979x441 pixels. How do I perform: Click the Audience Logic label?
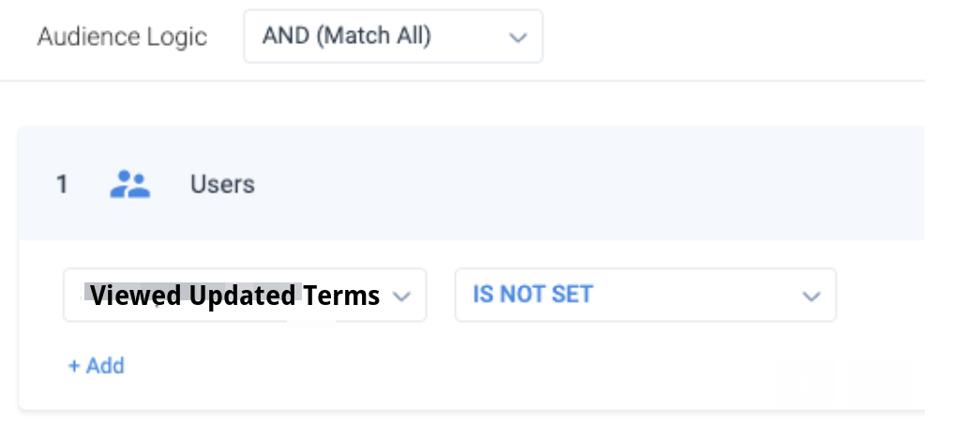(122, 37)
